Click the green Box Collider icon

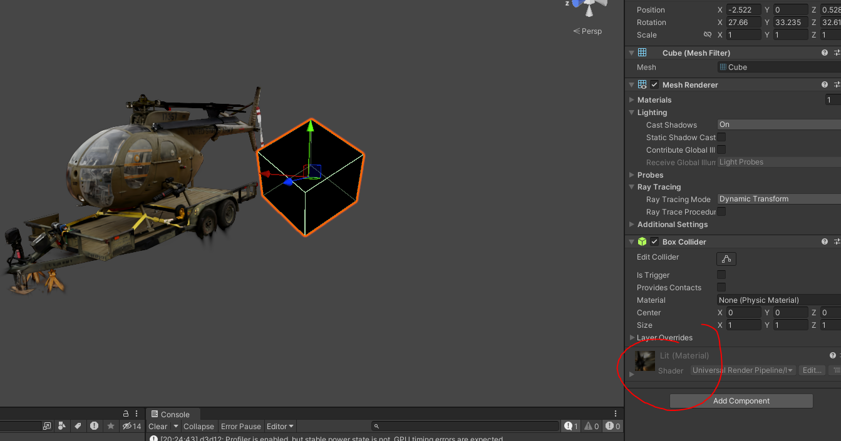tap(642, 241)
